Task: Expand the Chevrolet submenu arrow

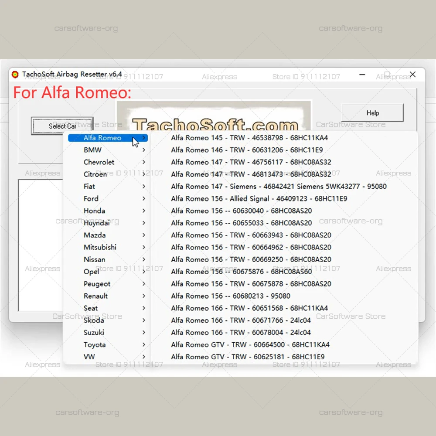Action: click(144, 162)
